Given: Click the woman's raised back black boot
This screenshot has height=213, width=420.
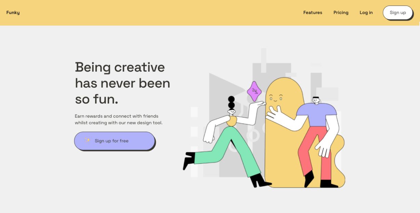Looking at the screenshot, I should point(189,161).
